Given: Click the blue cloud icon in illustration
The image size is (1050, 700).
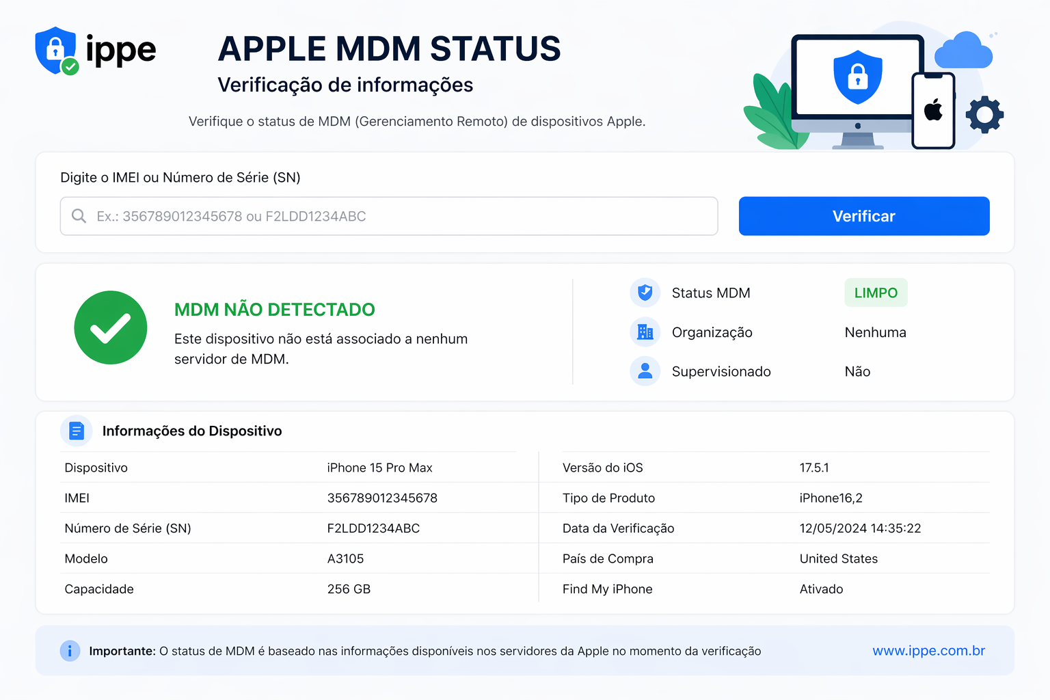Looking at the screenshot, I should tap(964, 51).
